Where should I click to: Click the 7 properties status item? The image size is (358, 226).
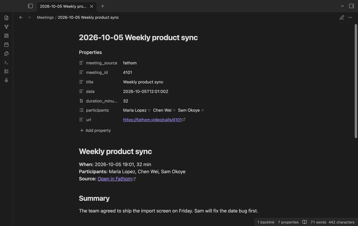pyautogui.click(x=288, y=222)
